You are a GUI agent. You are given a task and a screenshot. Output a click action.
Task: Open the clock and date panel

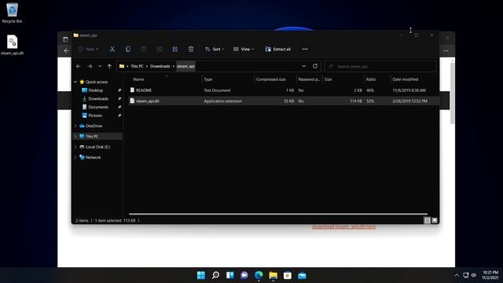(490, 275)
